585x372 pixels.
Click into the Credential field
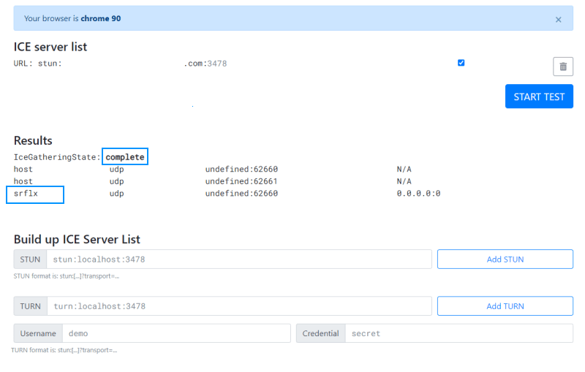point(458,333)
